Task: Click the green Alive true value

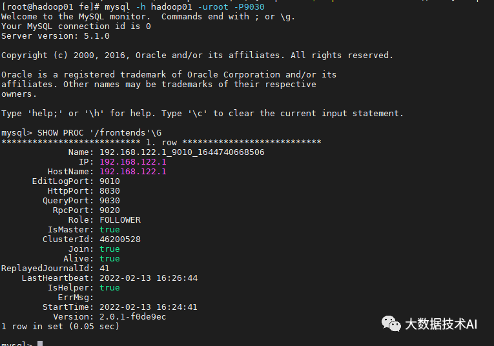Action: click(x=110, y=259)
